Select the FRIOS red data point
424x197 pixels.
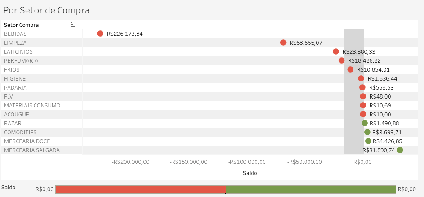tap(350, 69)
